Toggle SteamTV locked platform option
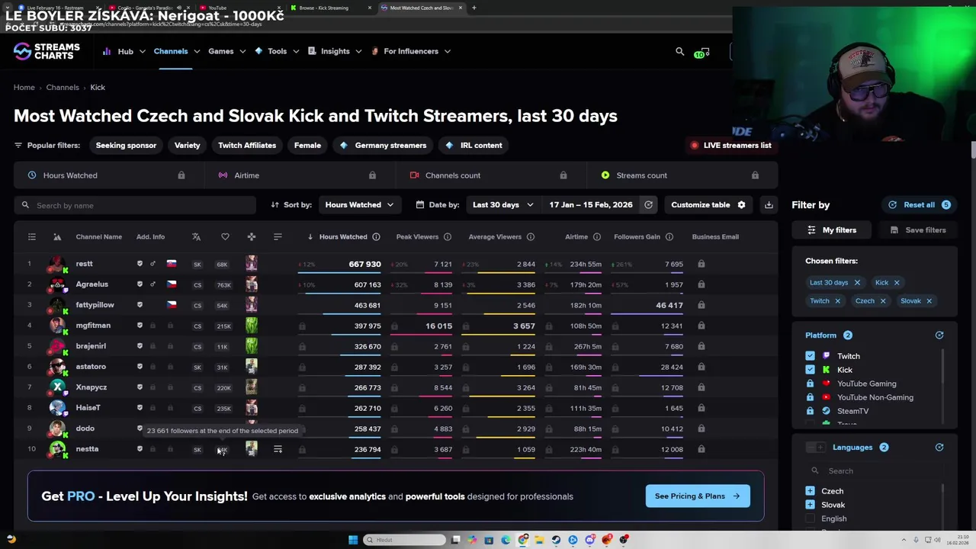This screenshot has width=976, height=549. pyautogui.click(x=810, y=411)
